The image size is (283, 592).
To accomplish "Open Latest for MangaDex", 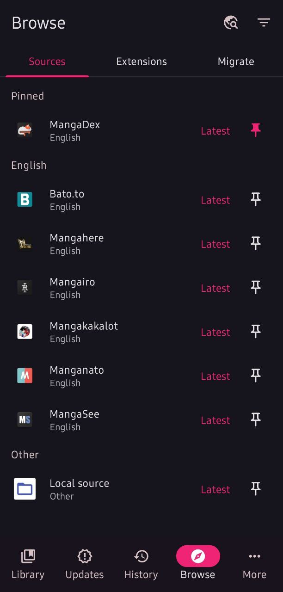I will click(215, 131).
